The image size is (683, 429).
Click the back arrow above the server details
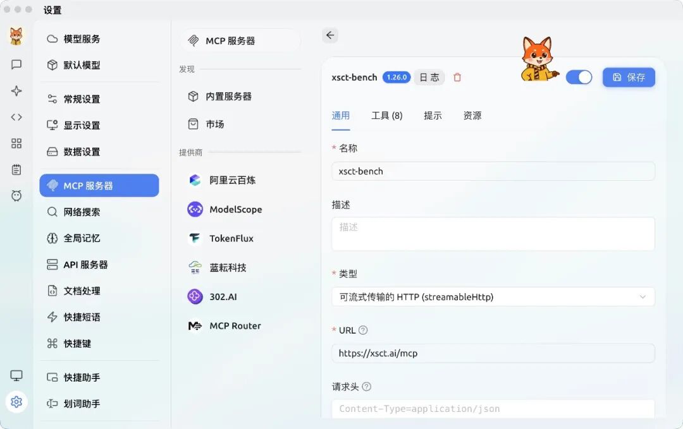(x=330, y=35)
